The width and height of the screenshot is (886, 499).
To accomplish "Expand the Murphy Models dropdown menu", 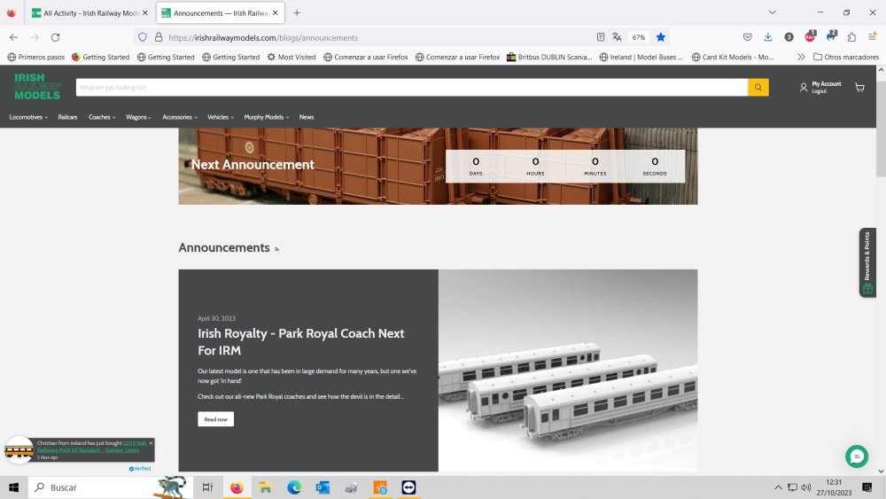I will pos(266,117).
